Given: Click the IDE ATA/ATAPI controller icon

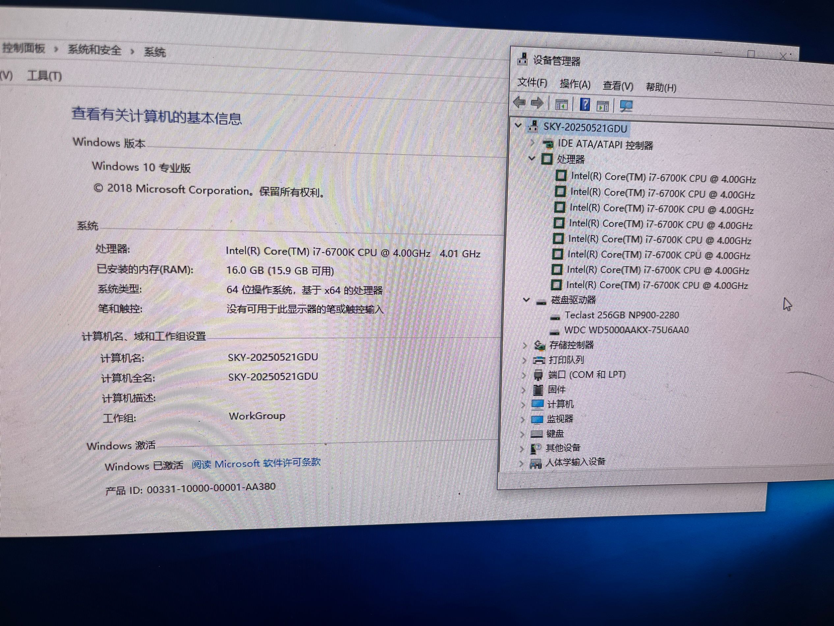Looking at the screenshot, I should (x=548, y=144).
